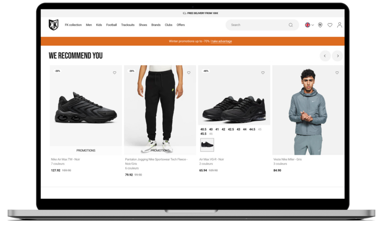383x229 pixels.
Task: Expand the language dropdown chevron
Action: [x=313, y=25]
